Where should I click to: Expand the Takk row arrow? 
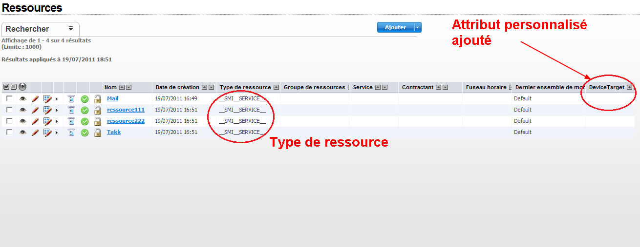pyautogui.click(x=57, y=133)
